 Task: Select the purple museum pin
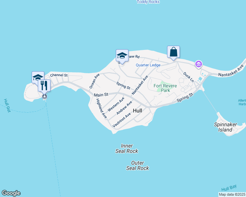[199, 64]
